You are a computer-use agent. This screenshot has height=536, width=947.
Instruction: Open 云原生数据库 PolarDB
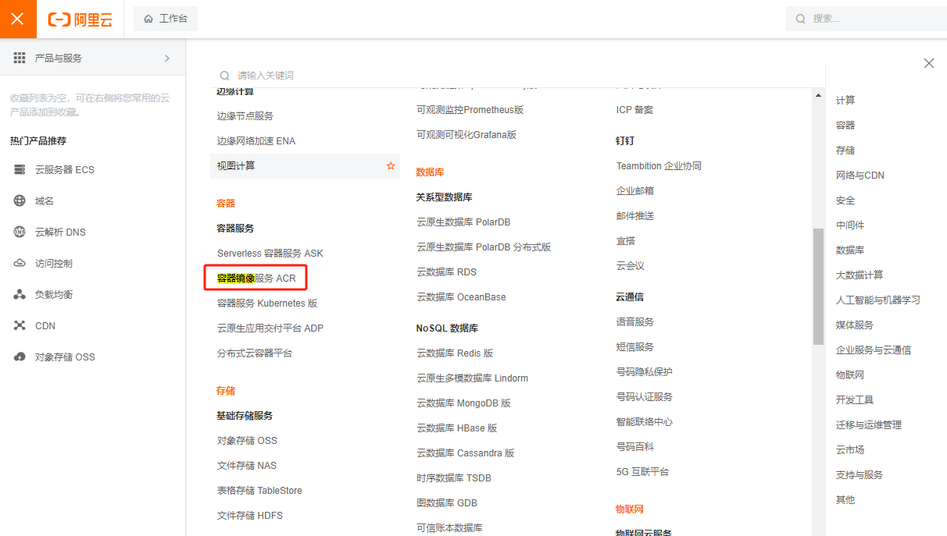point(463,222)
